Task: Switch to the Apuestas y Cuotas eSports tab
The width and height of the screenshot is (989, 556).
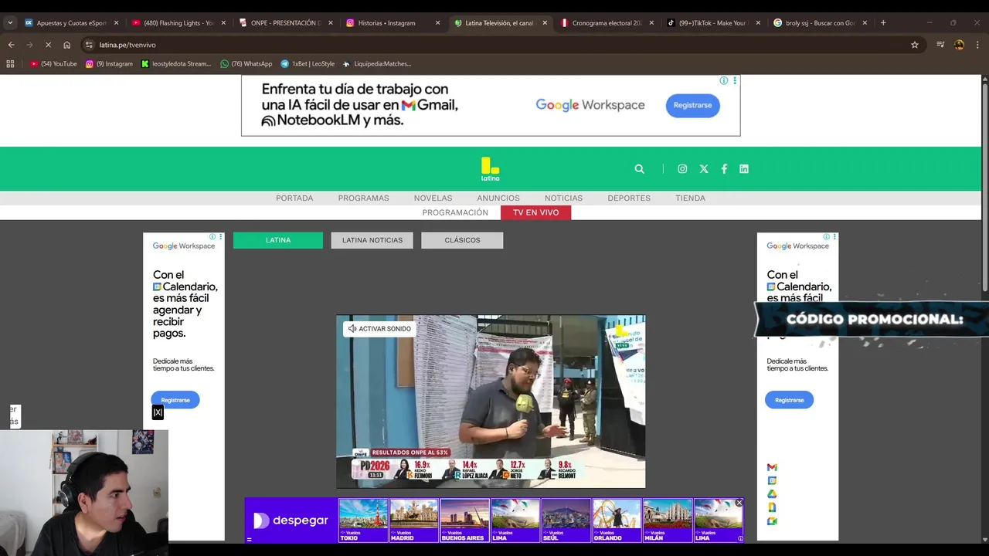Action: [x=71, y=23]
